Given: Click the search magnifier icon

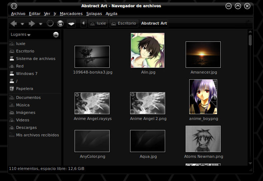Looking at the screenshot, I should 60,24.
